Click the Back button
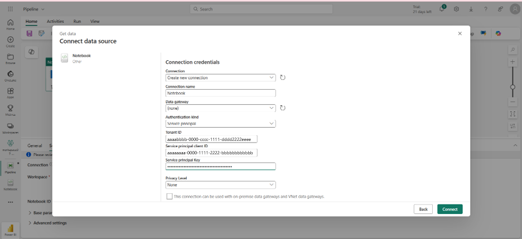The width and height of the screenshot is (522, 239). coord(423,209)
